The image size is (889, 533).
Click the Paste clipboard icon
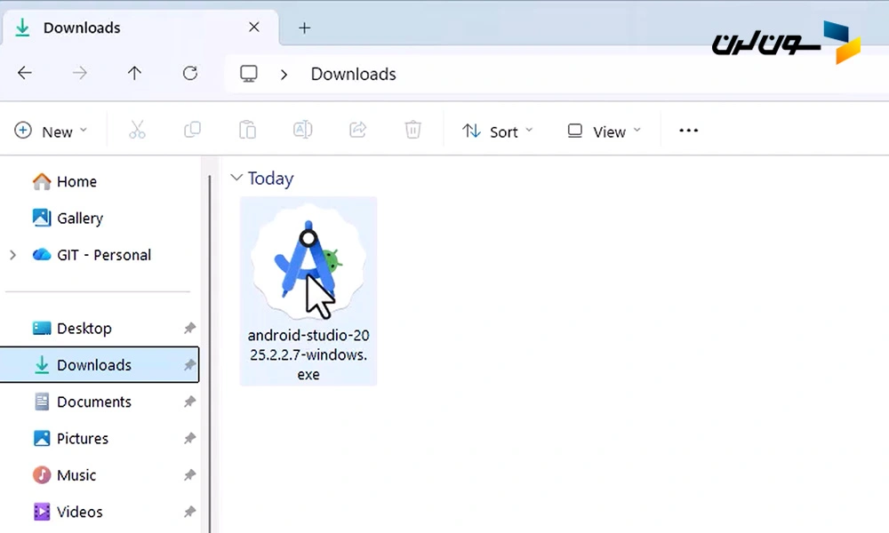tap(247, 131)
